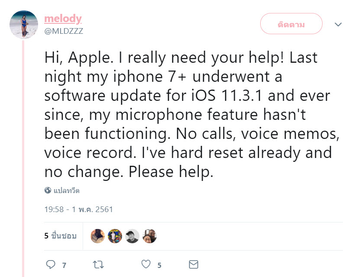
Task: Click the second liker's colorful avatar
Action: click(115, 236)
